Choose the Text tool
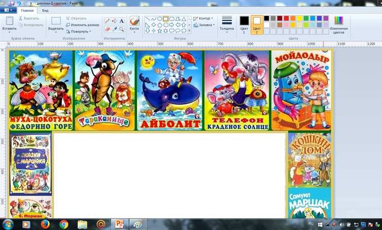Viewport: 382px width, 230px height. coord(121,21)
